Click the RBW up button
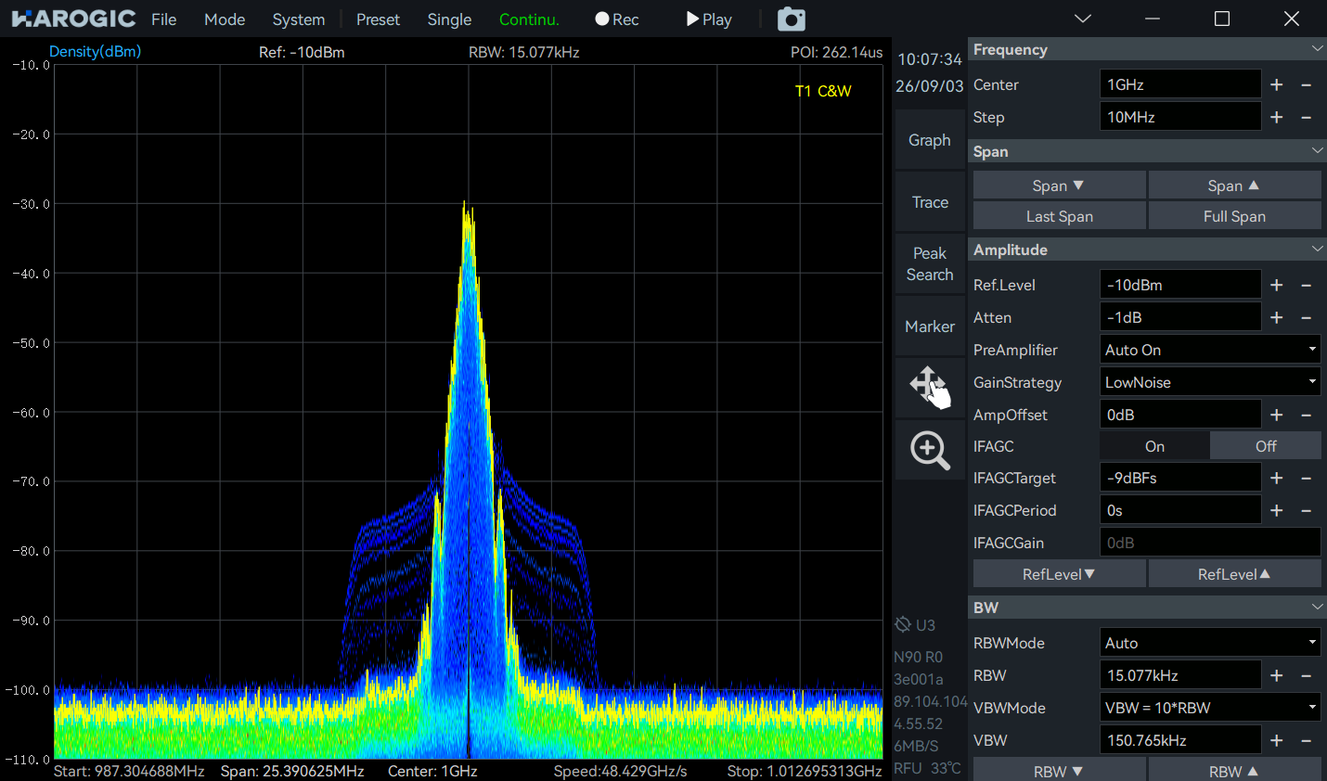This screenshot has width=1327, height=781. [1234, 771]
